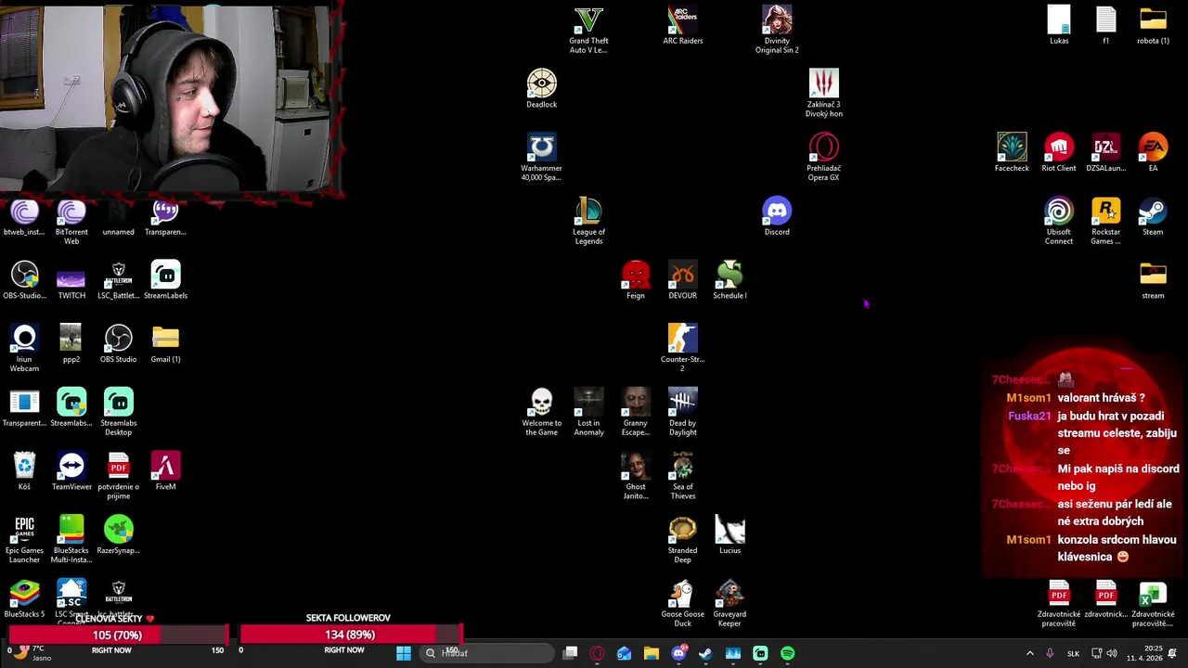Viewport: 1188px width, 668px height.
Task: Select the robota (1) folder
Action: [1153, 26]
